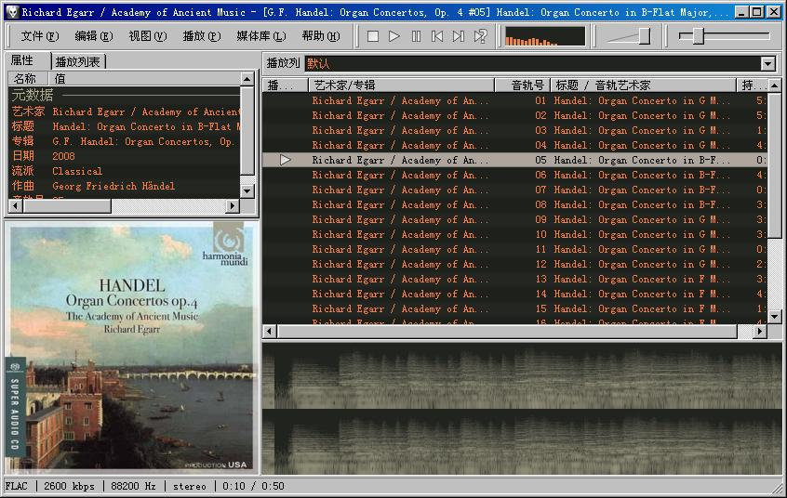This screenshot has width=787, height=498.
Task: Select track 10 in the playlist
Action: (515, 234)
